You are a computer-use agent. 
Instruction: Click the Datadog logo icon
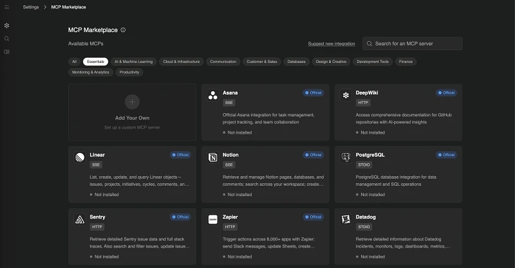pyautogui.click(x=346, y=219)
